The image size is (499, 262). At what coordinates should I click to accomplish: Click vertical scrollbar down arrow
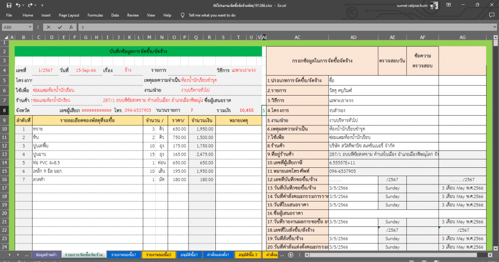pyautogui.click(x=496, y=248)
